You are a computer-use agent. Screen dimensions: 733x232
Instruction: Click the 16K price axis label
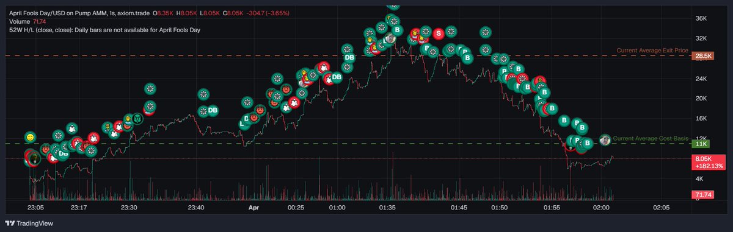701,119
